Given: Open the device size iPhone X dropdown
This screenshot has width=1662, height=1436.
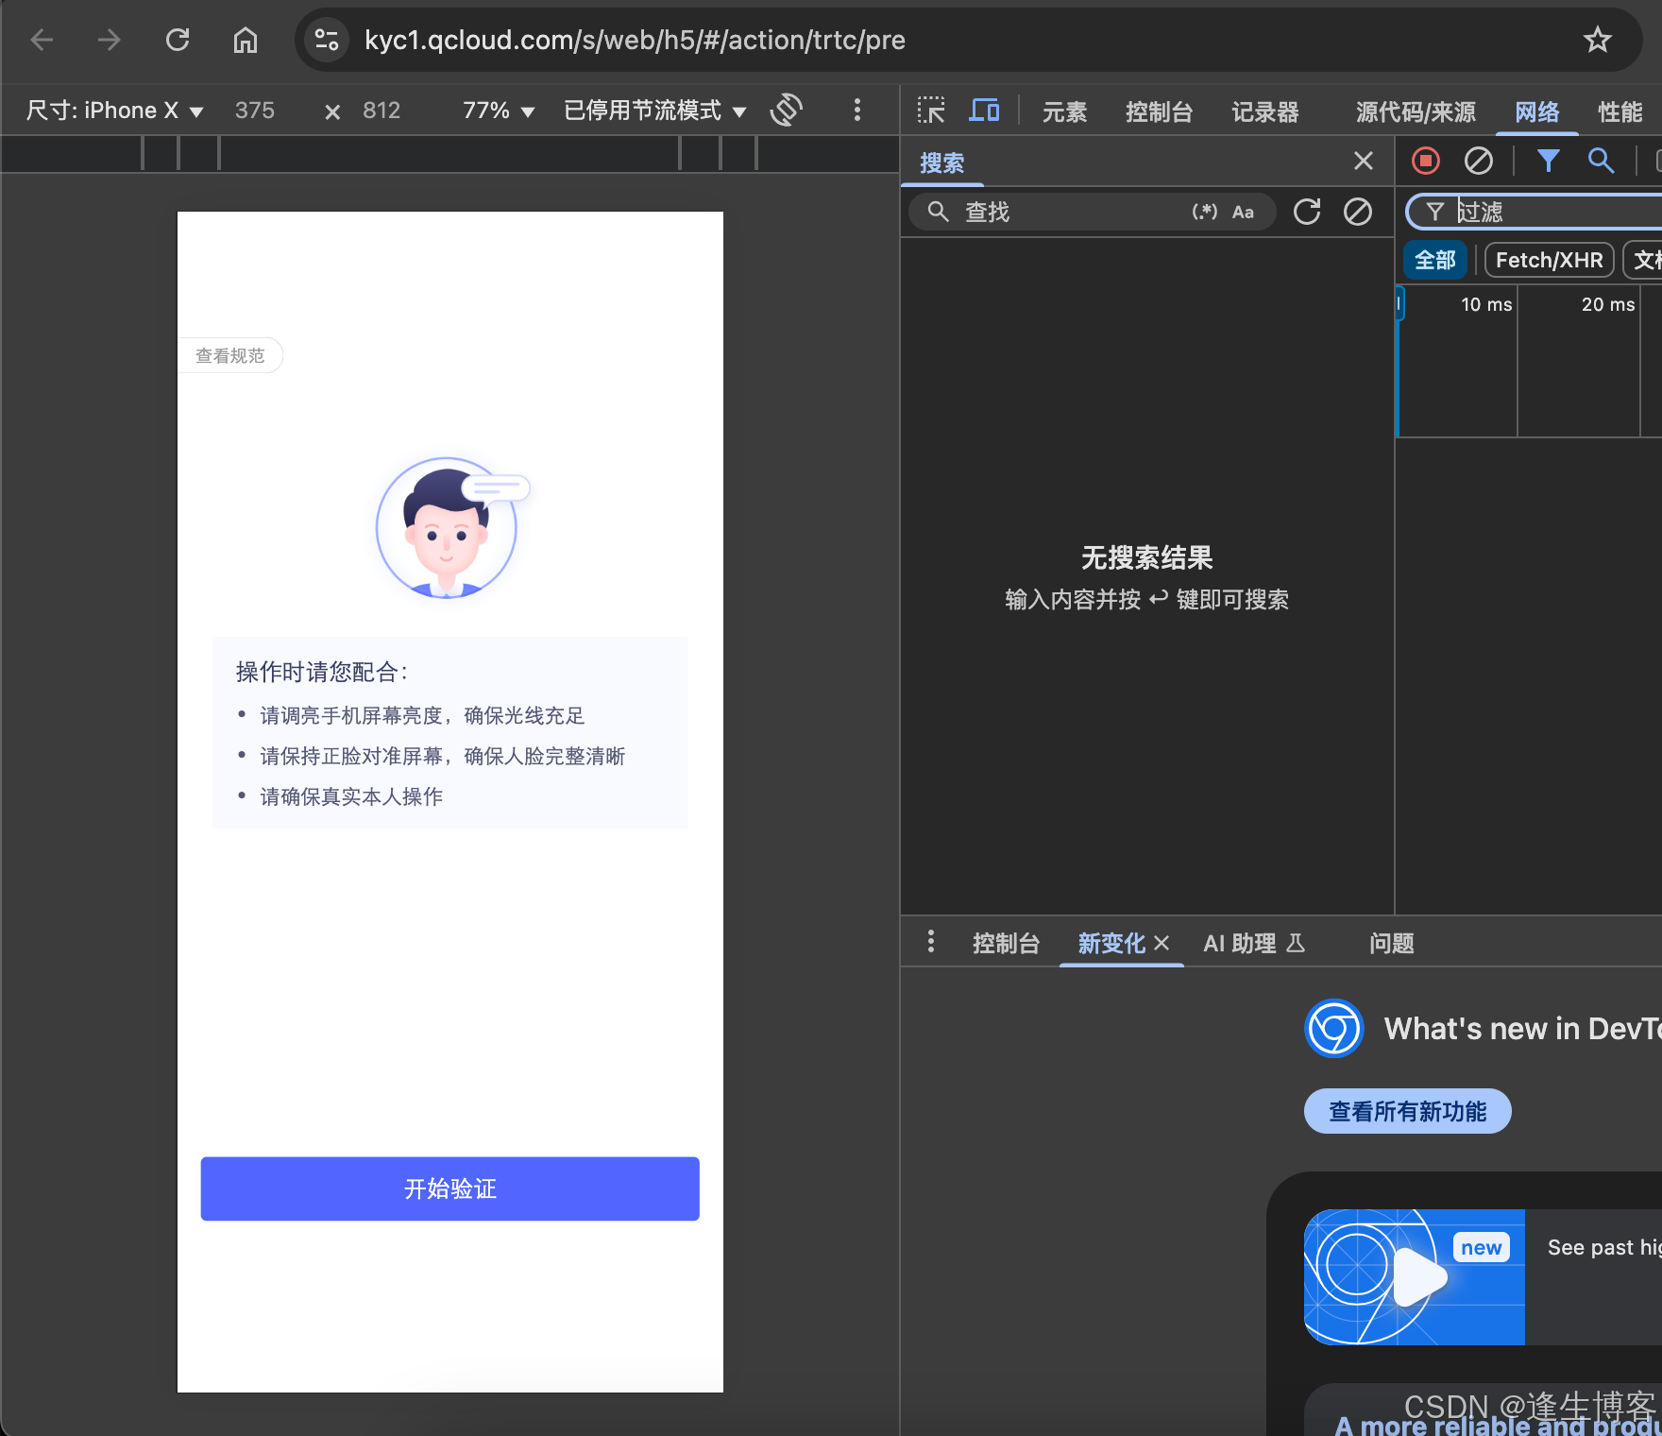Looking at the screenshot, I should 114,111.
